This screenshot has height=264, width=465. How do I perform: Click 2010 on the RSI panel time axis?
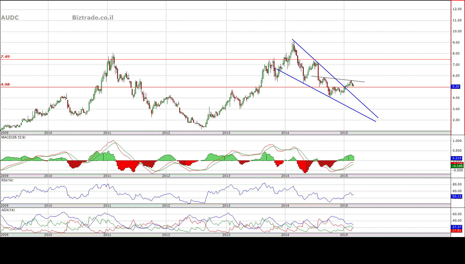click(48, 206)
